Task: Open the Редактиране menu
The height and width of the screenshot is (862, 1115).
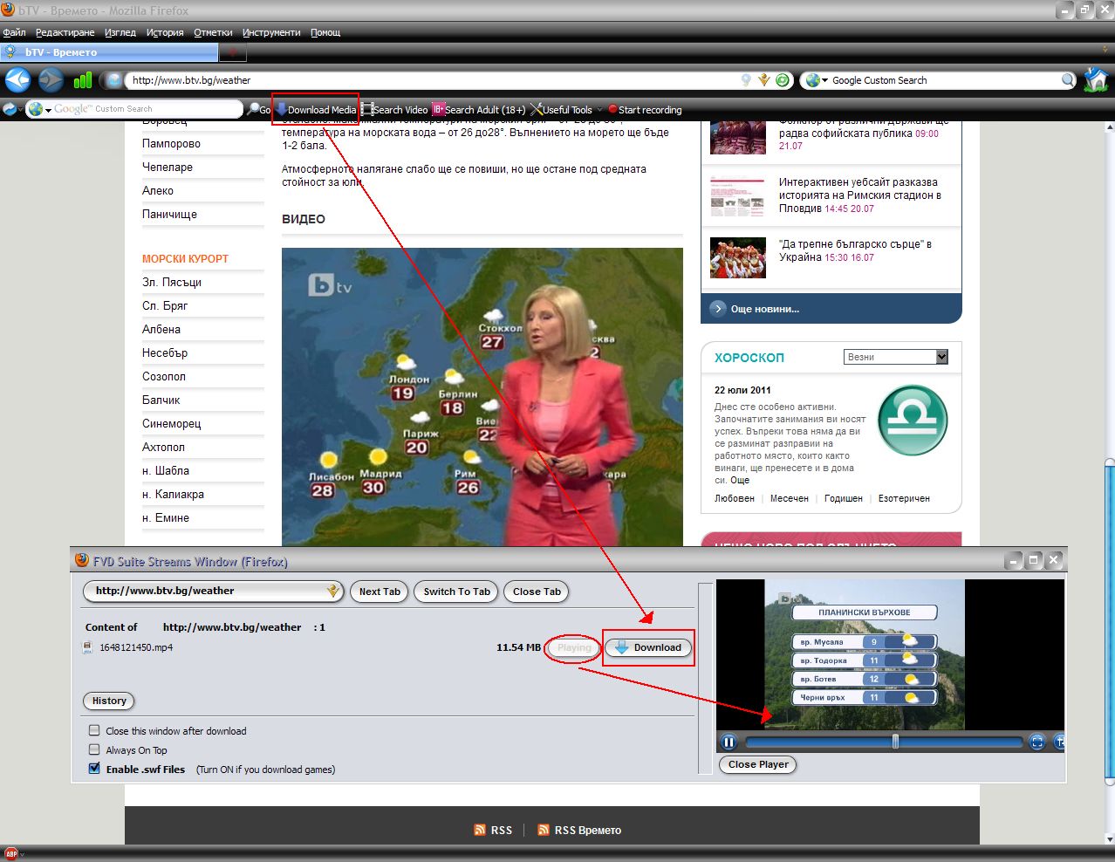Action: 65,32
